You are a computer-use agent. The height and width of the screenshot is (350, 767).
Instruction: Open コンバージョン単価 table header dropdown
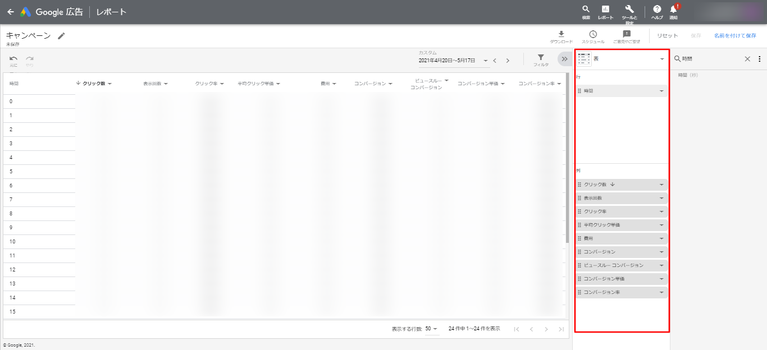pyautogui.click(x=503, y=84)
